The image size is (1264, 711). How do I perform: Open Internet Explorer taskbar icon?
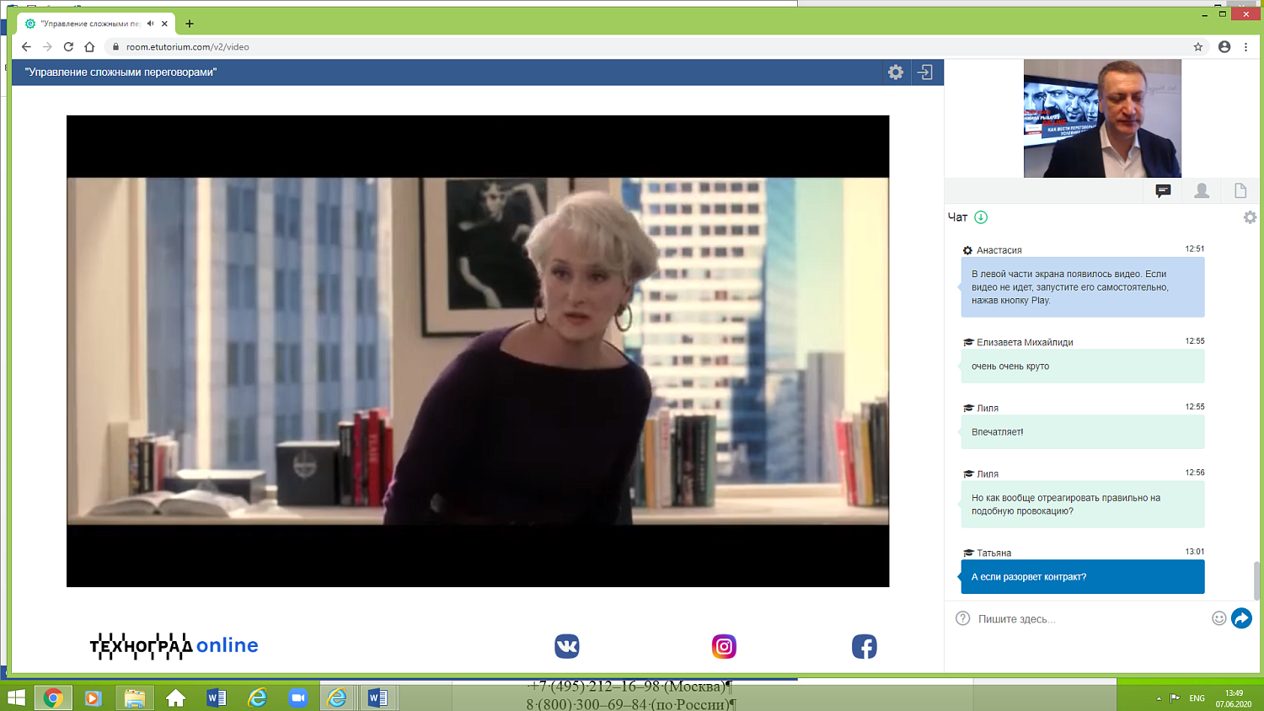[257, 698]
